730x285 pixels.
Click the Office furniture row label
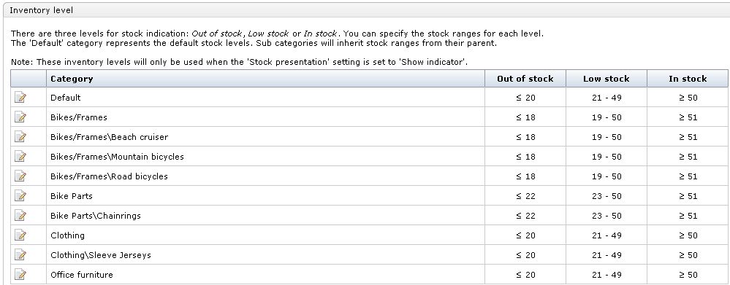(82, 275)
